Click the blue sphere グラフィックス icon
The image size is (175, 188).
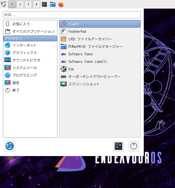8,53
